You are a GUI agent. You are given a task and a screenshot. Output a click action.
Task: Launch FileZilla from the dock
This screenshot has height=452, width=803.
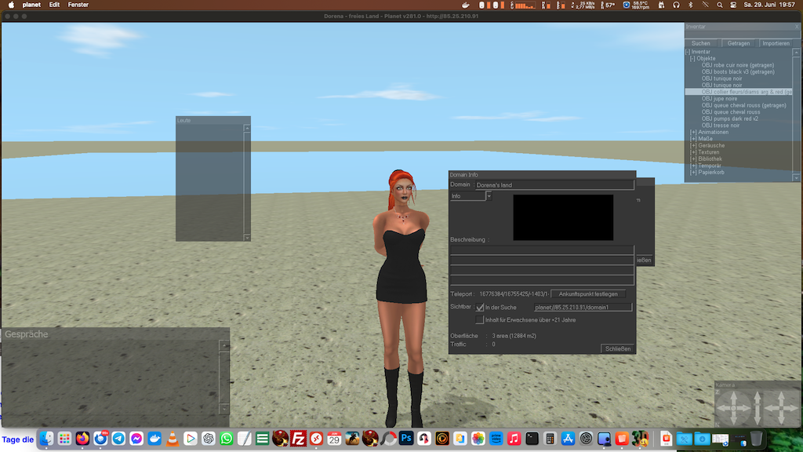click(x=298, y=439)
